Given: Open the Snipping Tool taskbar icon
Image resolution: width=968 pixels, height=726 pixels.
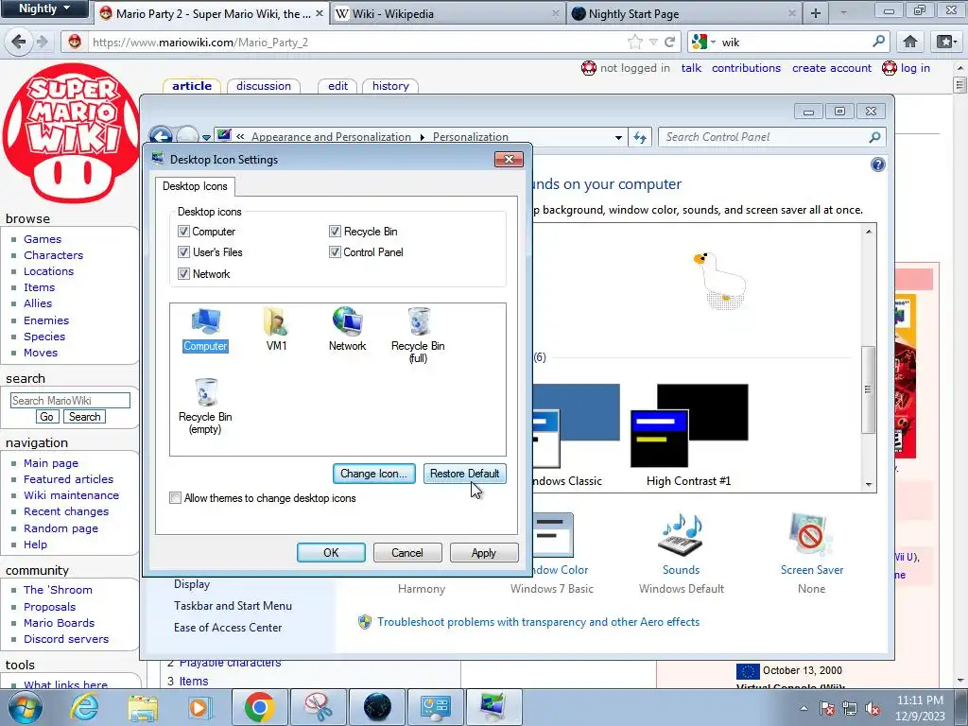Looking at the screenshot, I should (319, 707).
